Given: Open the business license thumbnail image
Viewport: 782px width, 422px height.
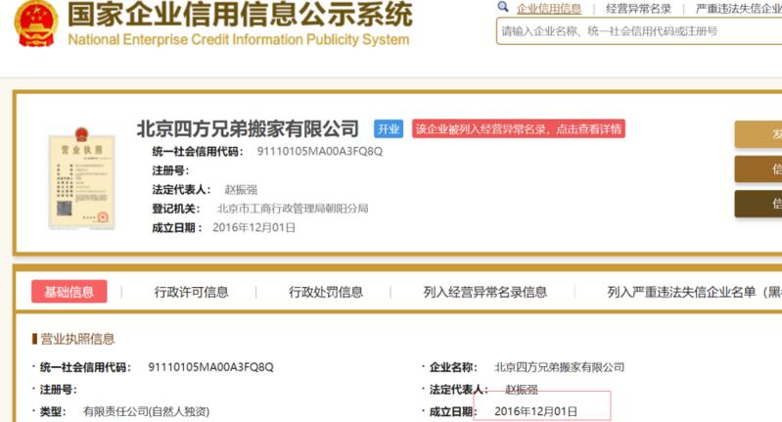Looking at the screenshot, I should (x=82, y=178).
